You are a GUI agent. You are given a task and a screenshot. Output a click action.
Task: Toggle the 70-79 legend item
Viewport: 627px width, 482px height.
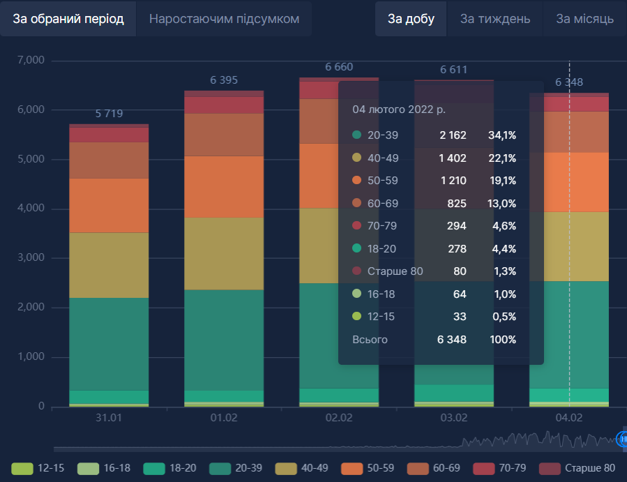pyautogui.click(x=485, y=468)
